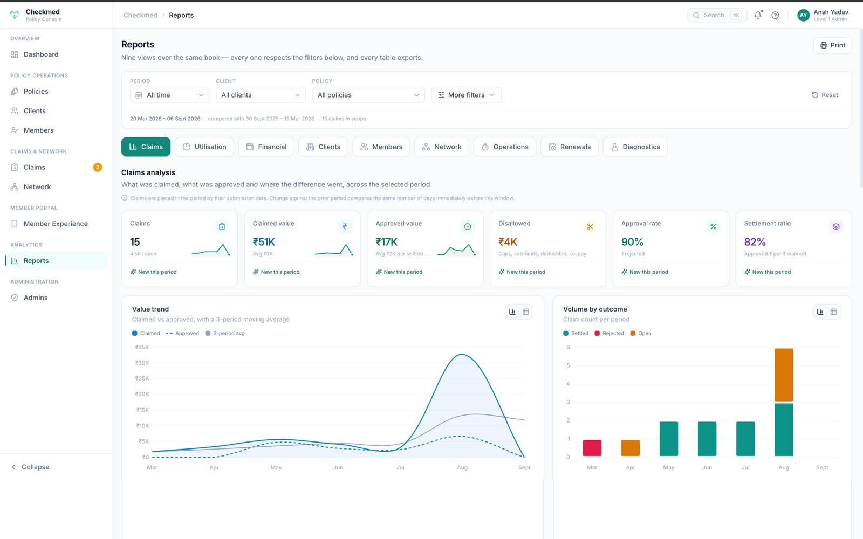Click the calendar icon in the Period field
Viewport: 863px width, 539px height.
139,95
